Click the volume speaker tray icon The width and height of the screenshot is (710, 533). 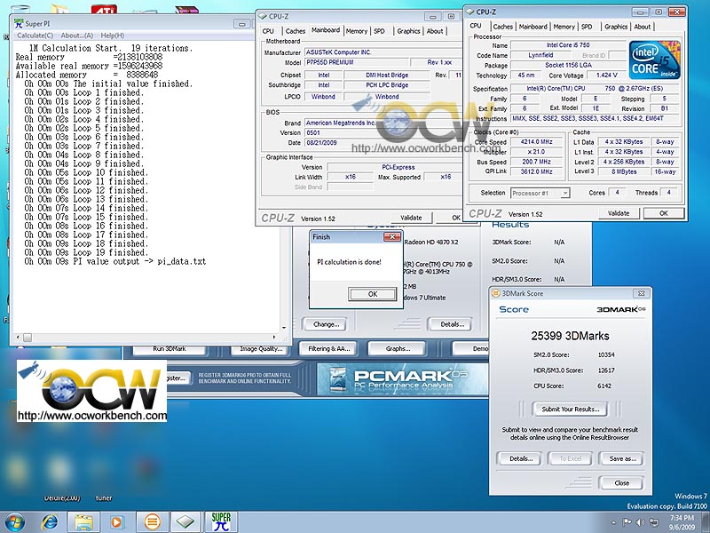640,522
